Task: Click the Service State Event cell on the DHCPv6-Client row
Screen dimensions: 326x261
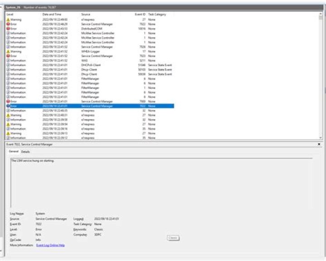Action: point(160,65)
